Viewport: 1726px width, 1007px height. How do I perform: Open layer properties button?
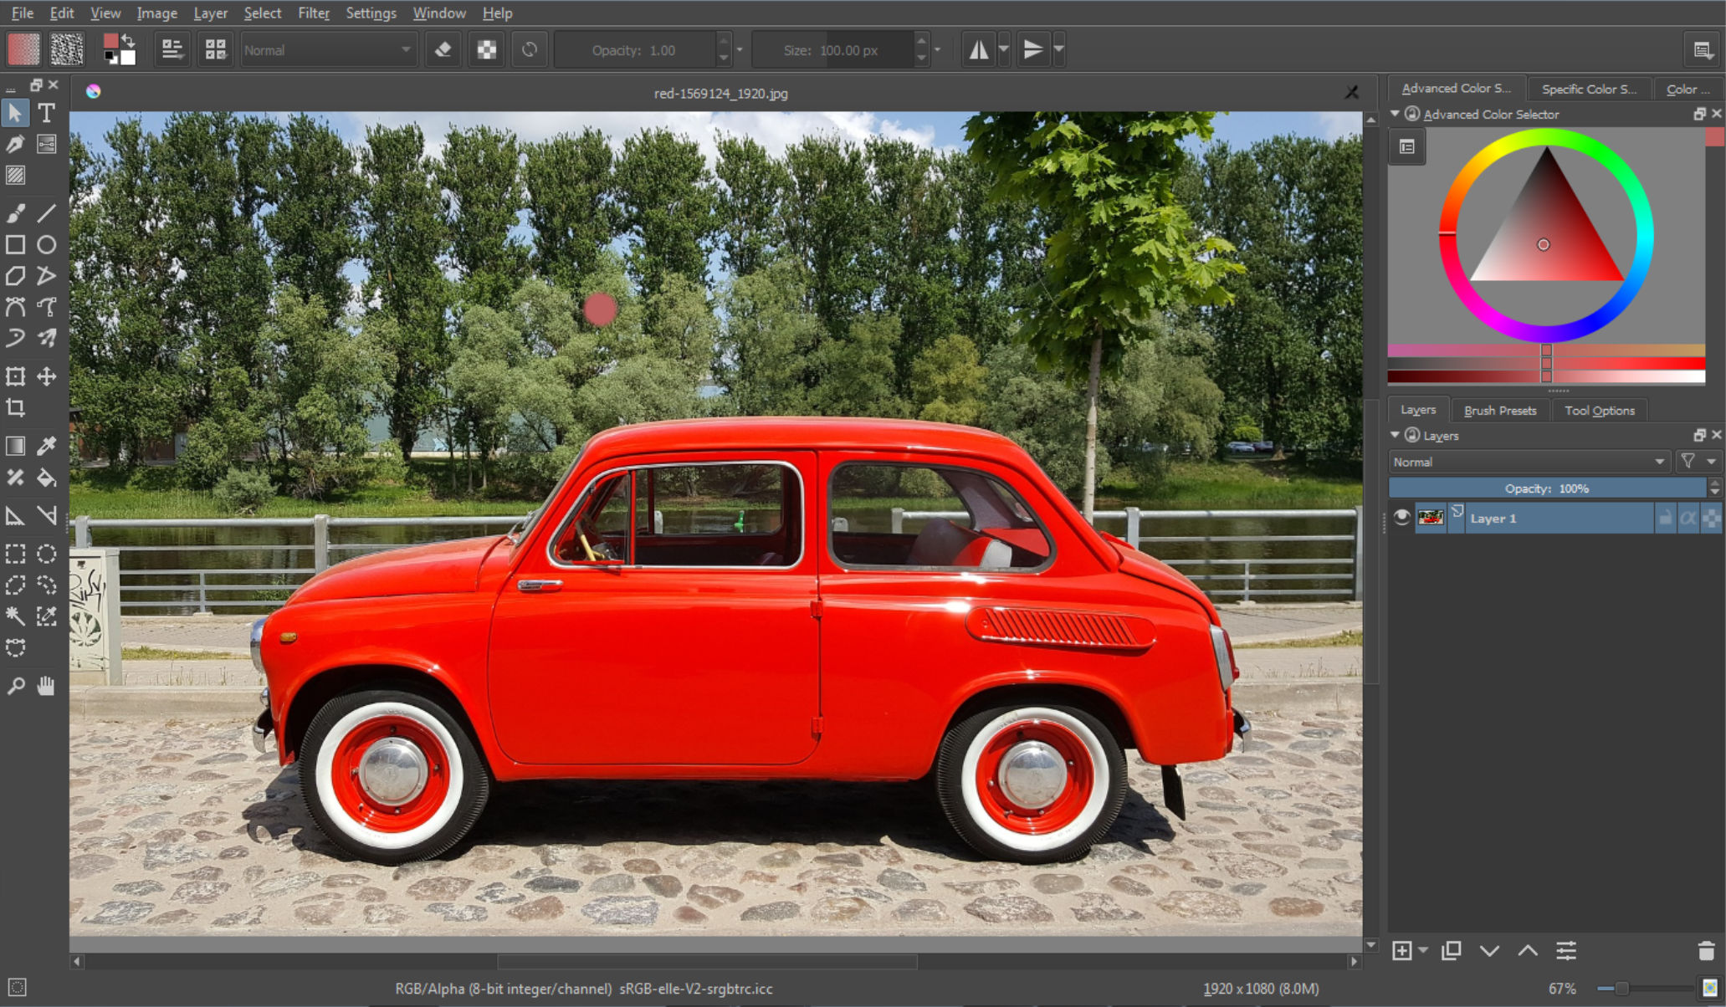1566,951
